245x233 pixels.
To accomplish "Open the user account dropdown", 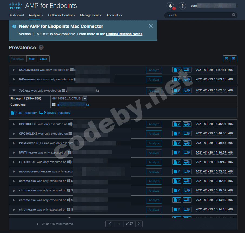I will pyautogui.click(x=214, y=6).
